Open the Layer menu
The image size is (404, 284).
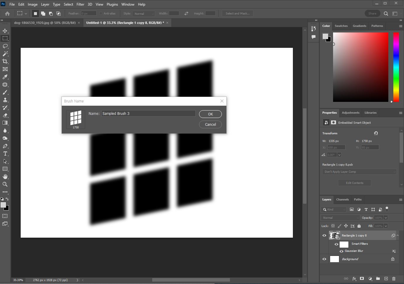[45, 4]
